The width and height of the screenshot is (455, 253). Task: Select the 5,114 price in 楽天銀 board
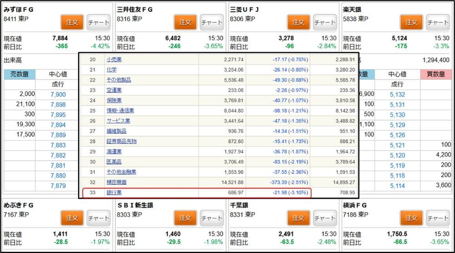tap(397, 186)
